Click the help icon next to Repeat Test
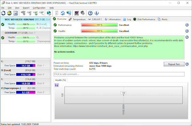 click(187, 64)
